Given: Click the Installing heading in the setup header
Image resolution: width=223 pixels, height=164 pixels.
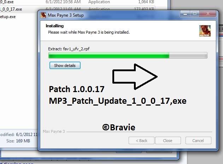Looking at the screenshot, I should pos(55,26).
